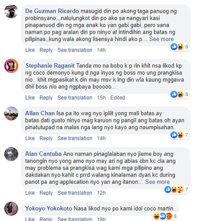The height and width of the screenshot is (221, 205).
Task: Click the Haha reaction on Allan Chan's comment
Action: (180, 135)
